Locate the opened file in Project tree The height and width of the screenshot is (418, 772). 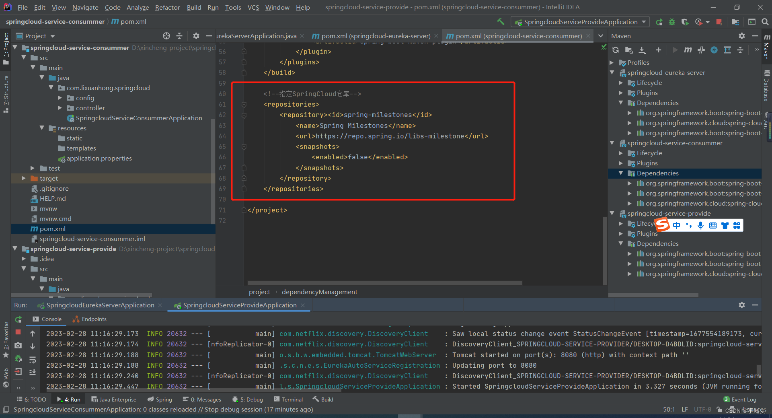166,36
